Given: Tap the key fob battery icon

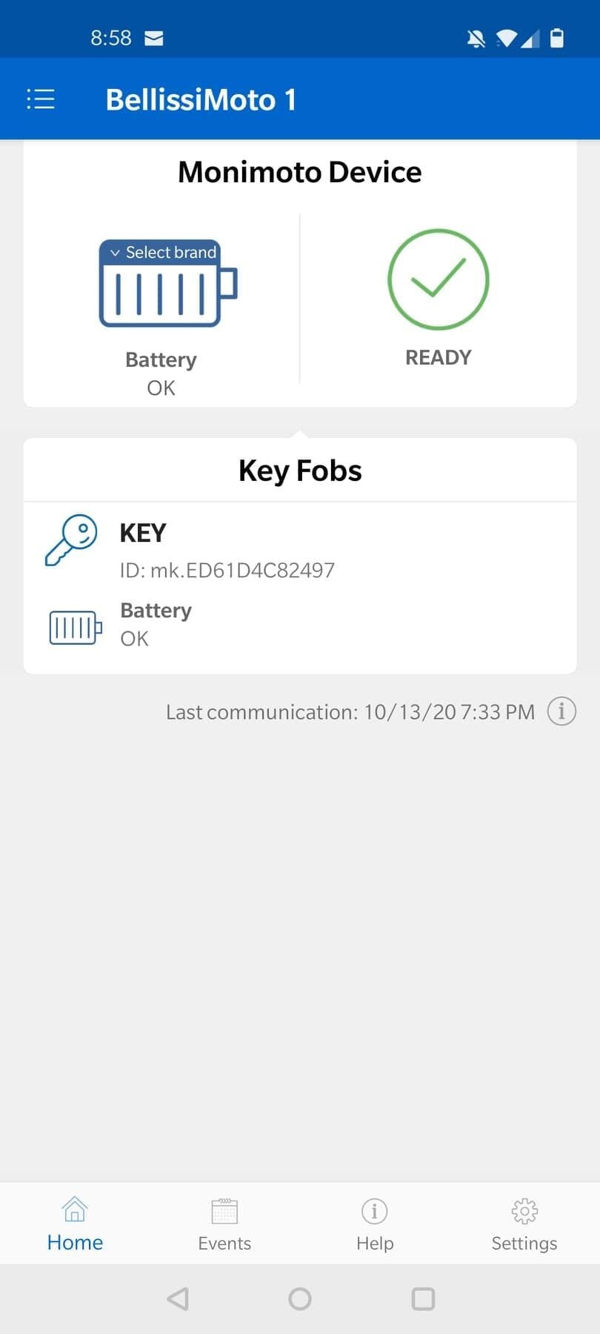Looking at the screenshot, I should (x=75, y=627).
